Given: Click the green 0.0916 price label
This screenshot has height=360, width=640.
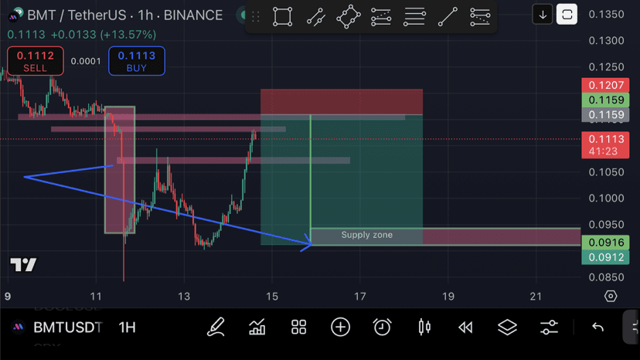Looking at the screenshot, I should [605, 243].
